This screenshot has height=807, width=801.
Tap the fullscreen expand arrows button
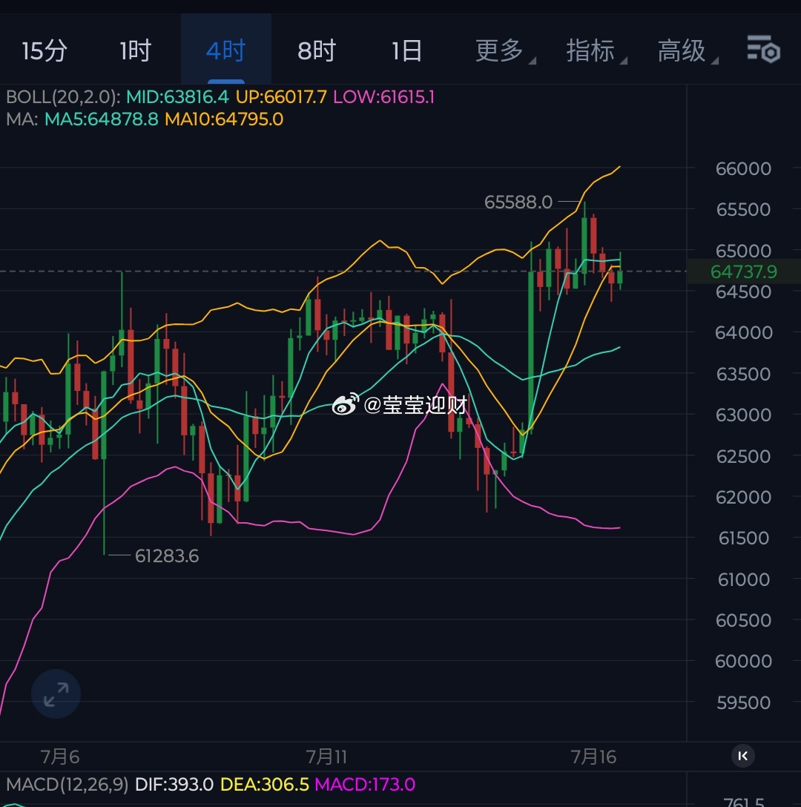point(56,694)
